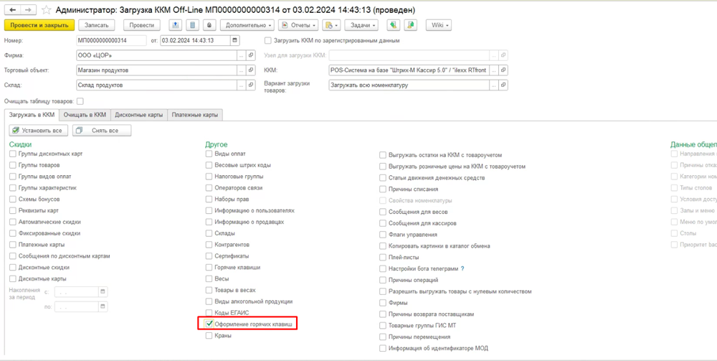Screen dimensions: 717x361
Task: Click the Снять все button
Action: (x=102, y=131)
